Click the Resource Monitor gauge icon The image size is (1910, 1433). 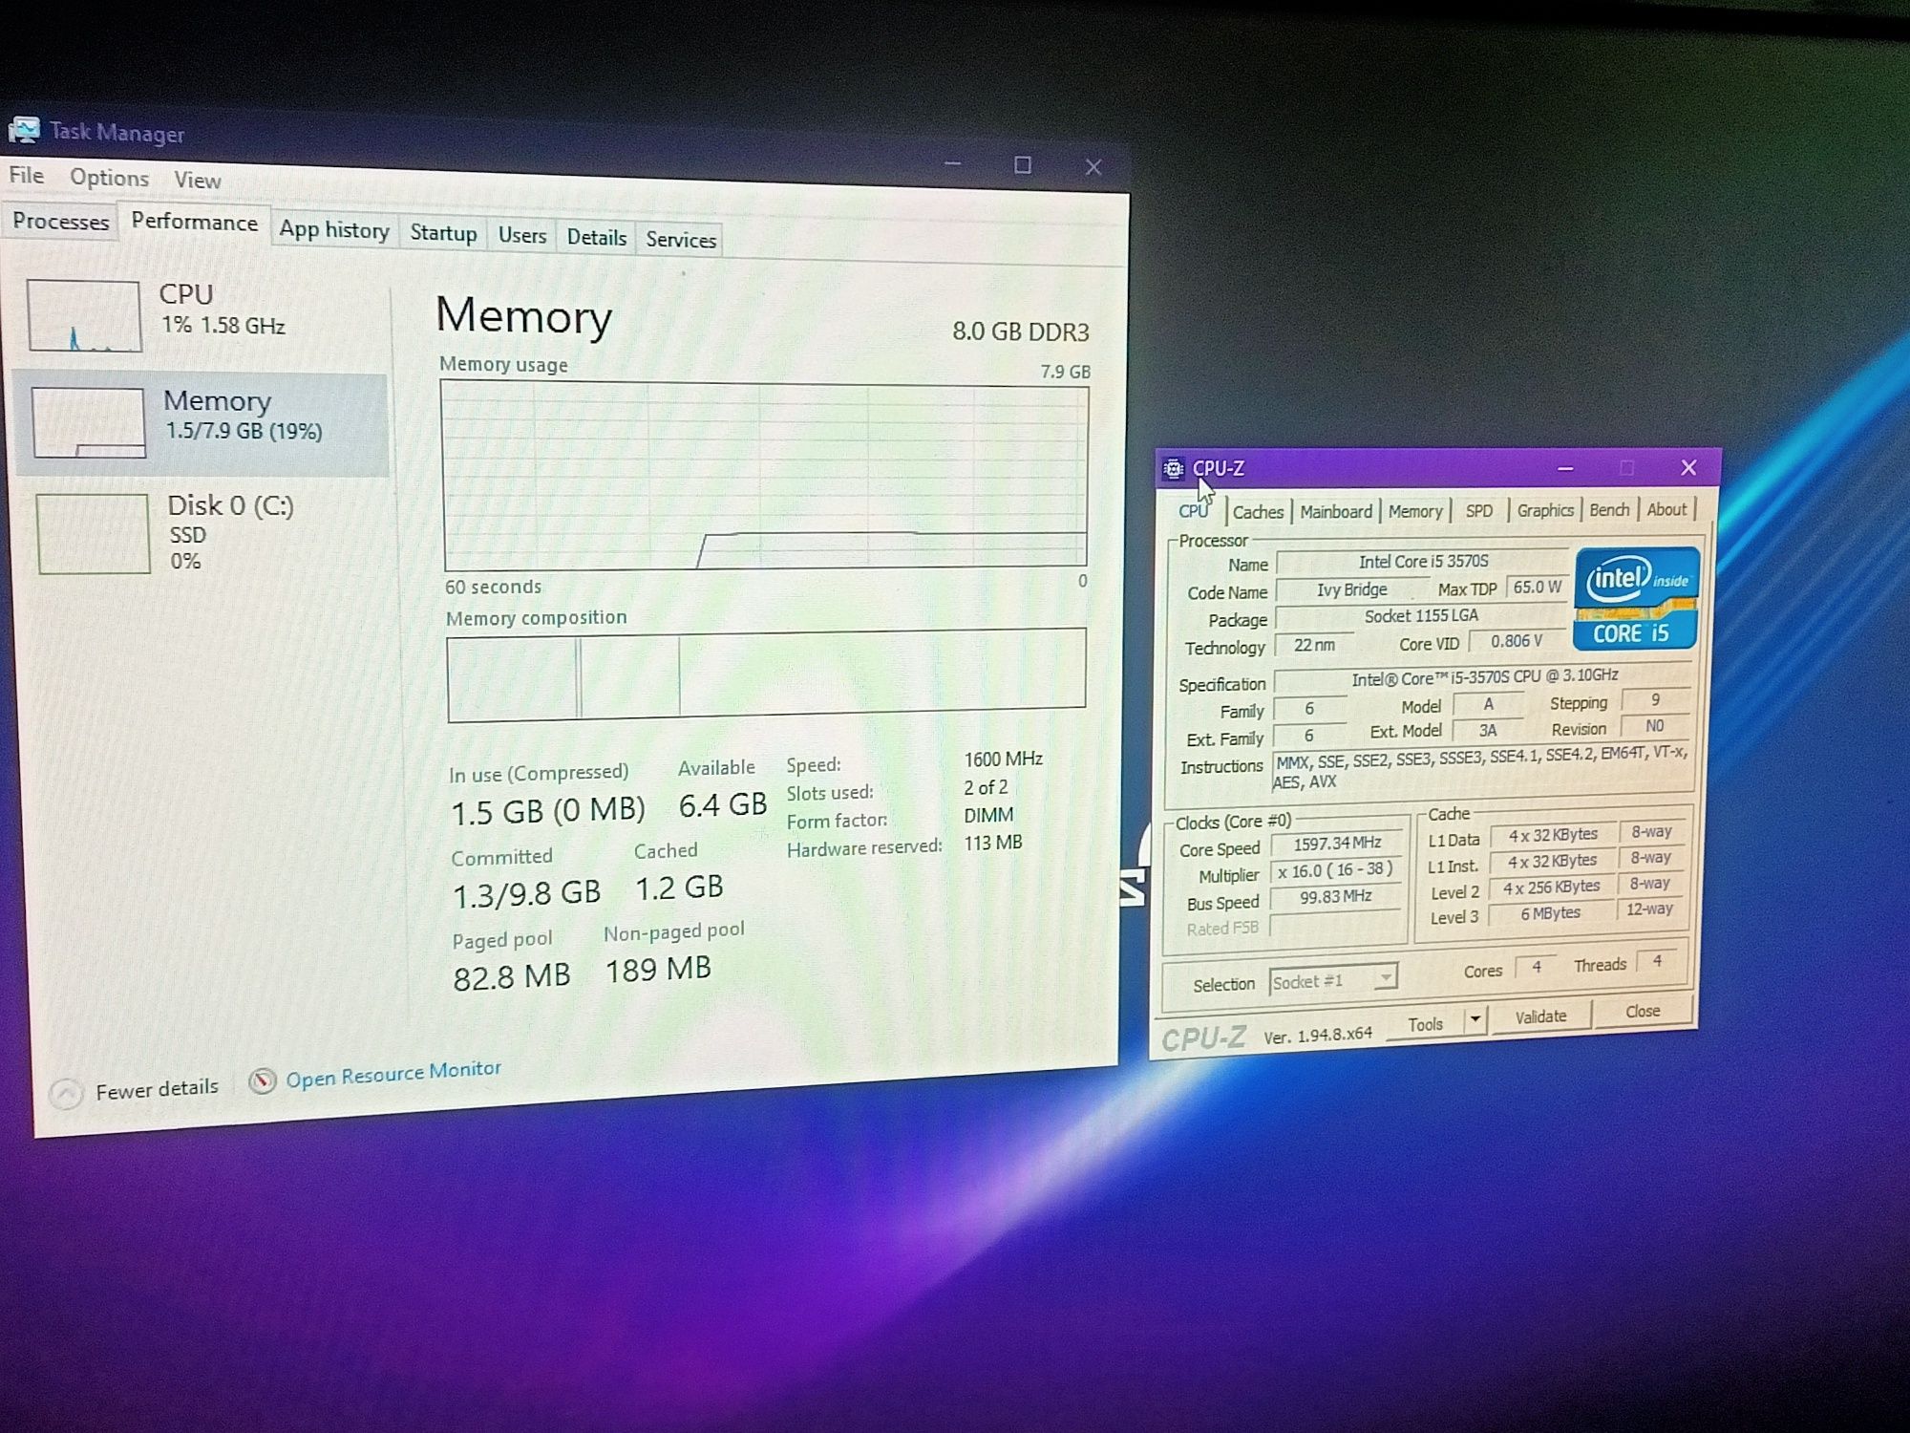(x=263, y=1080)
